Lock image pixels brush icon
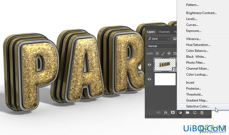Image resolution: width=229 pixels, height=135 pixels. (x=163, y=53)
